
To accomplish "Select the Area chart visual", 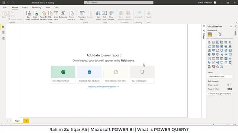I will [x=213, y=46].
